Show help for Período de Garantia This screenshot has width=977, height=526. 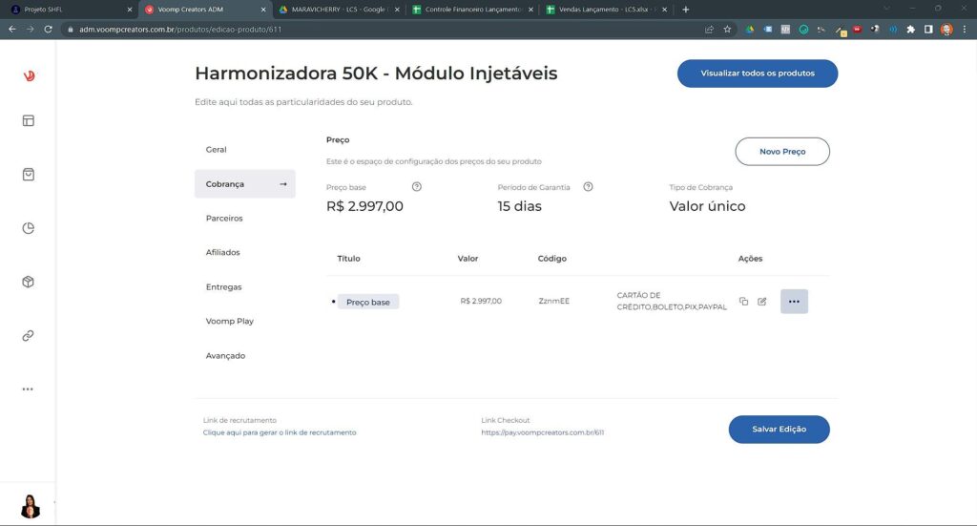pos(588,187)
